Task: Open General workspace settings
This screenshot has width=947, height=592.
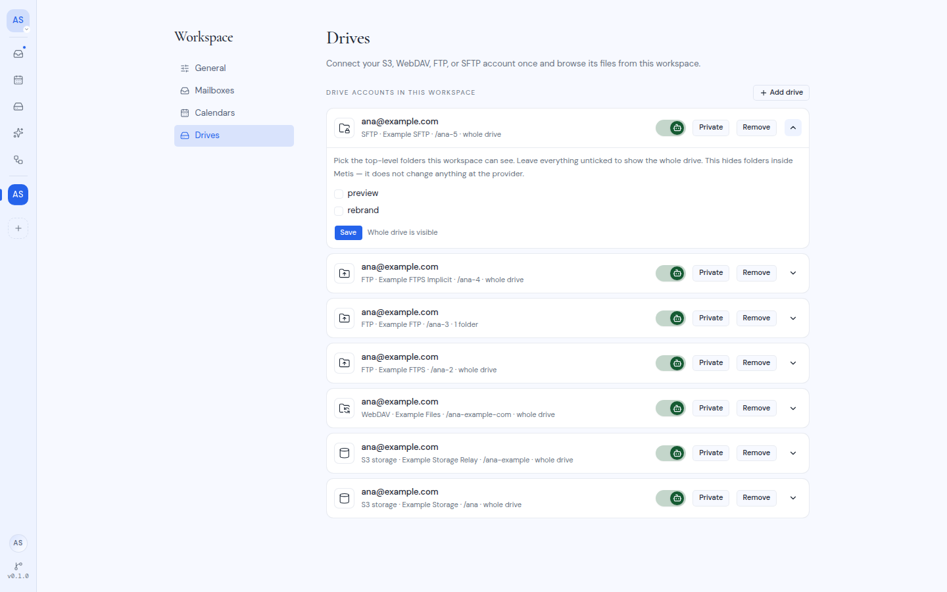Action: pos(234,68)
